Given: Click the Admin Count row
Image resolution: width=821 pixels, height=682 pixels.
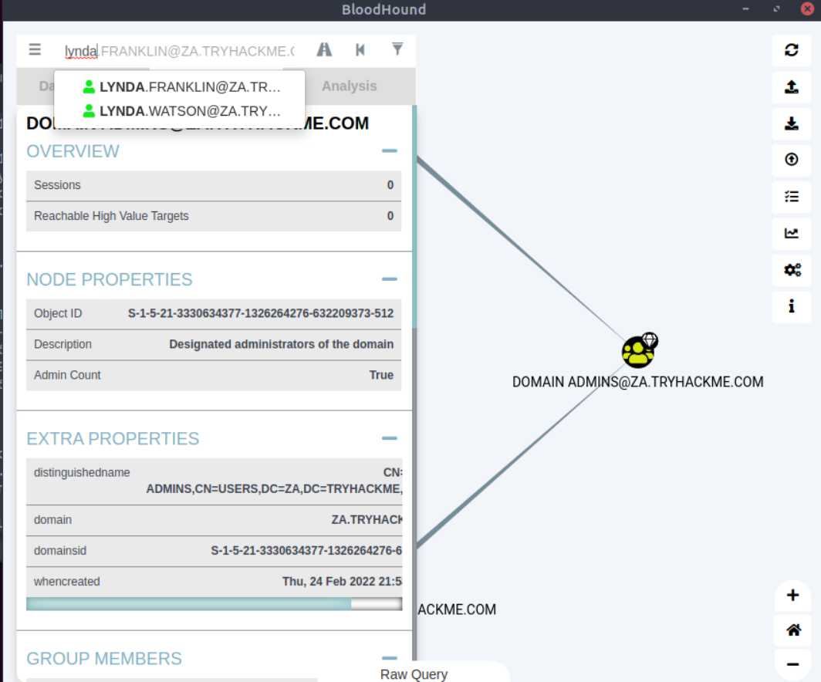Looking at the screenshot, I should pos(214,375).
